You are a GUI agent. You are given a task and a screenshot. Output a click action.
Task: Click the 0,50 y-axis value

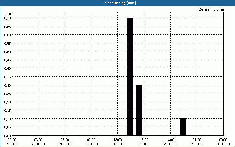tap(8, 52)
